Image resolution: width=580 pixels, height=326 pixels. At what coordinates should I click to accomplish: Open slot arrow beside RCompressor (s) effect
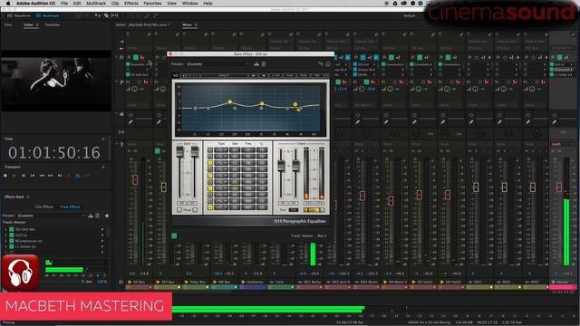[102, 241]
